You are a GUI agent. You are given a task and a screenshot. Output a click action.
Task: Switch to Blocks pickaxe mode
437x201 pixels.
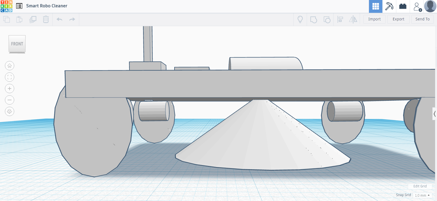(389, 6)
